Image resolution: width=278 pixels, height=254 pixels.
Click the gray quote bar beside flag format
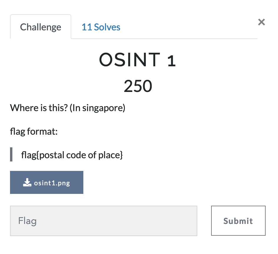pyautogui.click(x=11, y=155)
